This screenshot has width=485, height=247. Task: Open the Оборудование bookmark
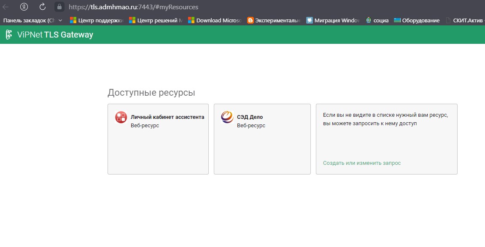[417, 20]
